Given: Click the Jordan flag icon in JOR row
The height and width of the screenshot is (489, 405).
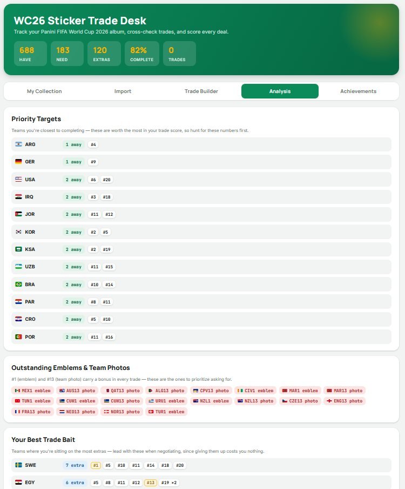Looking at the screenshot, I should 19,214.
